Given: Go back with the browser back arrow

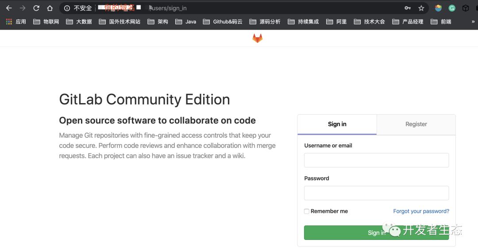Looking at the screenshot, I should coord(9,8).
